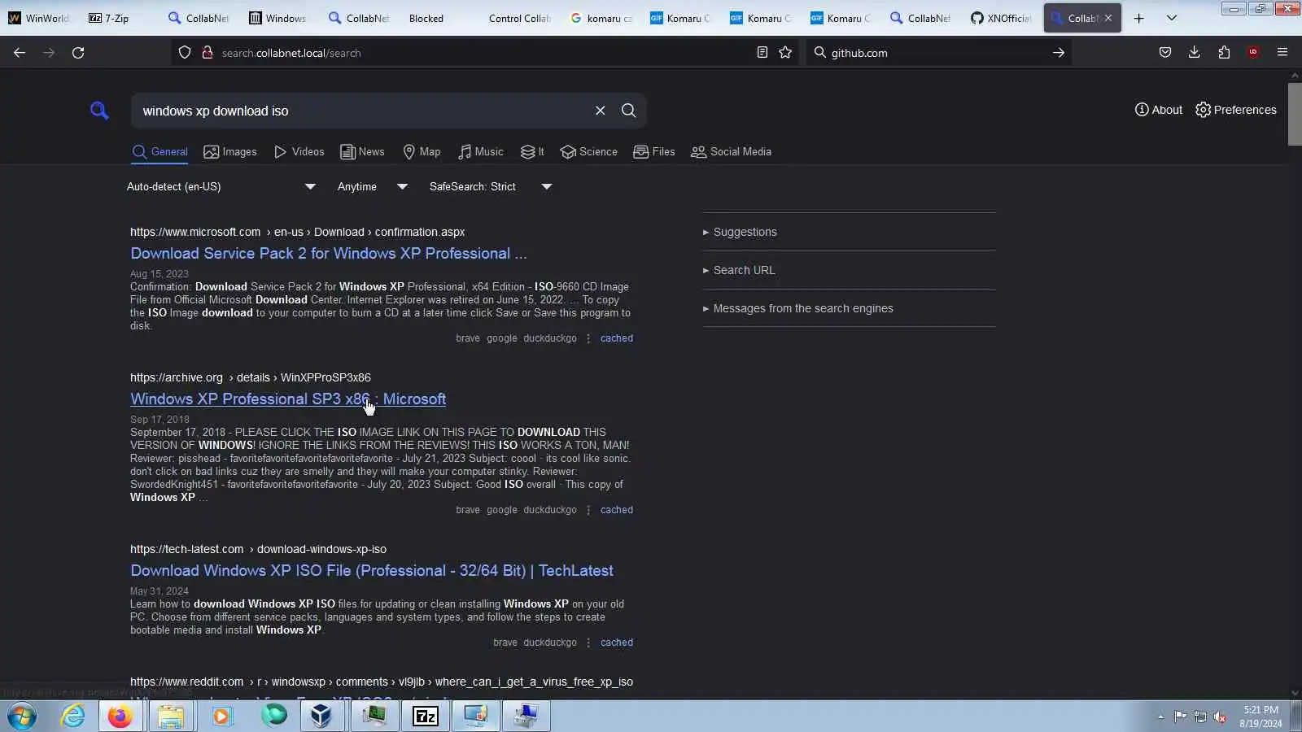
Task: Open the Windows Start menu
Action: 22,717
